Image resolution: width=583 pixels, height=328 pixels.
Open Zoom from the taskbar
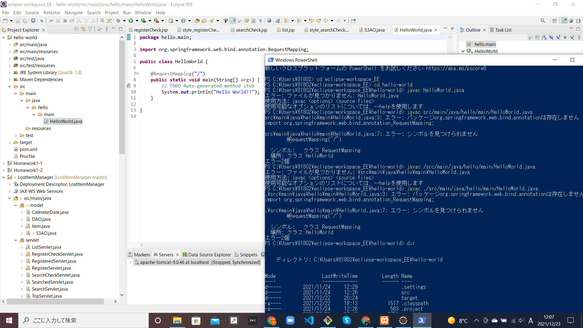(290, 320)
